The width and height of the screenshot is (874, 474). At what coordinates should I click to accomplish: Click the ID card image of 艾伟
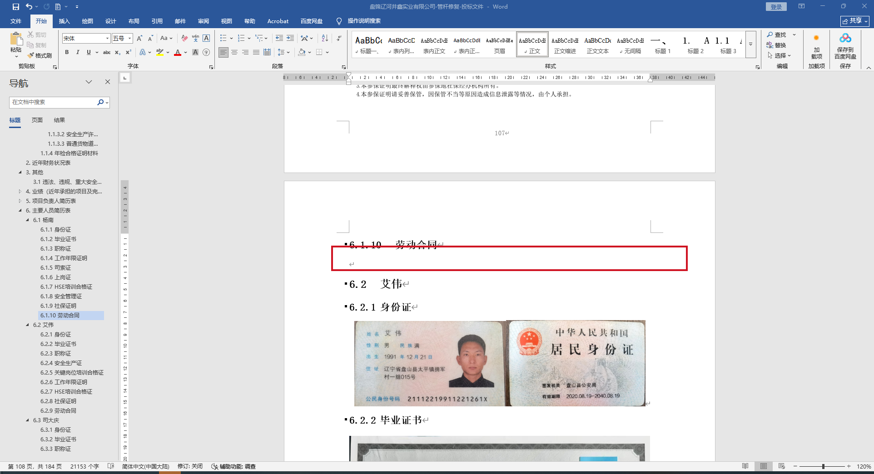(500, 363)
